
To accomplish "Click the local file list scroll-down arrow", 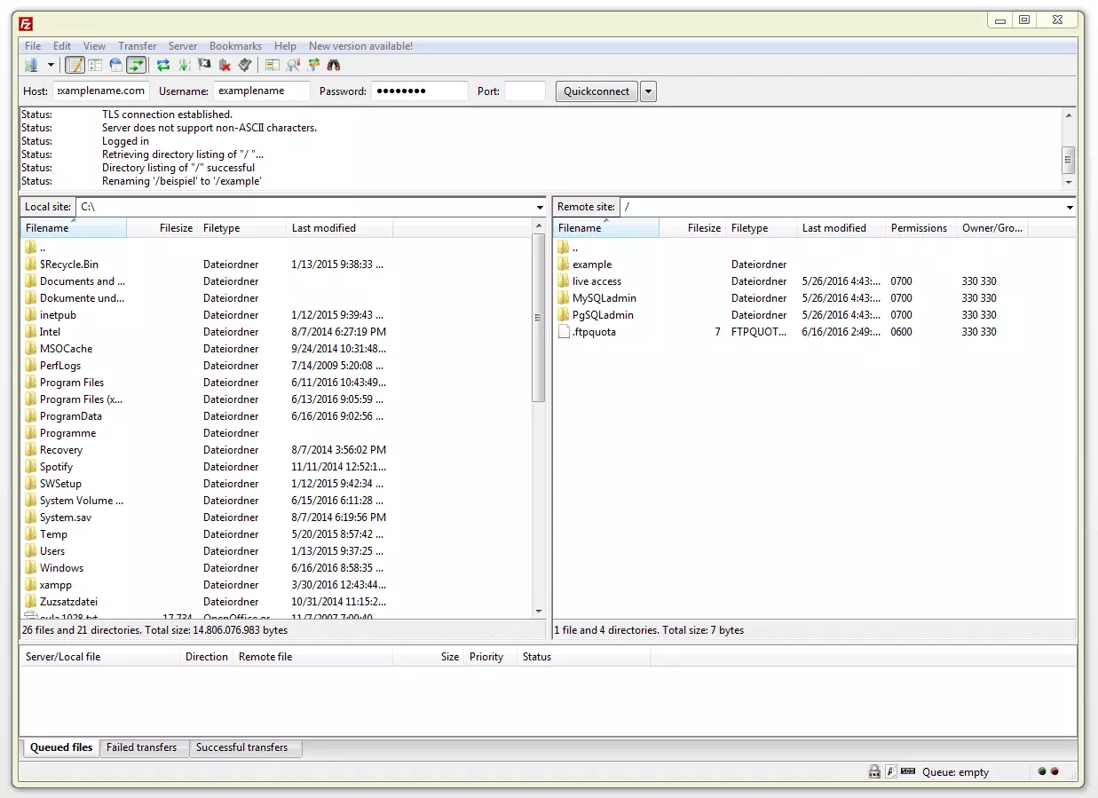I will tap(539, 611).
